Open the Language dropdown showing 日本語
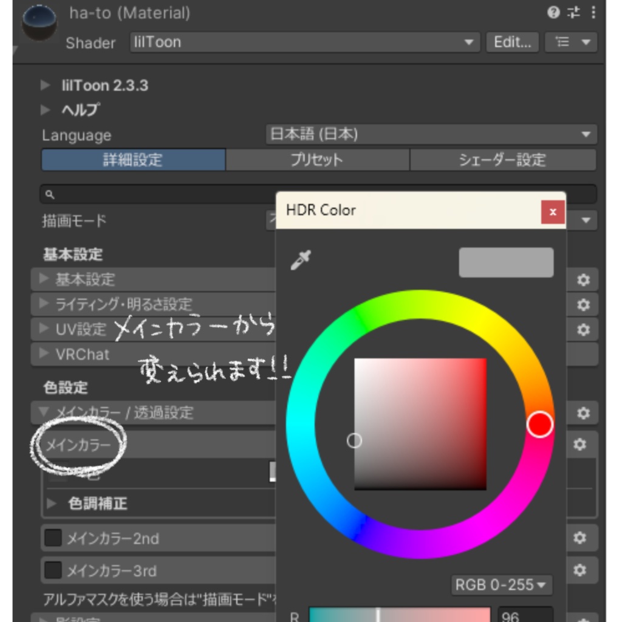The height and width of the screenshot is (622, 622). pos(431,134)
